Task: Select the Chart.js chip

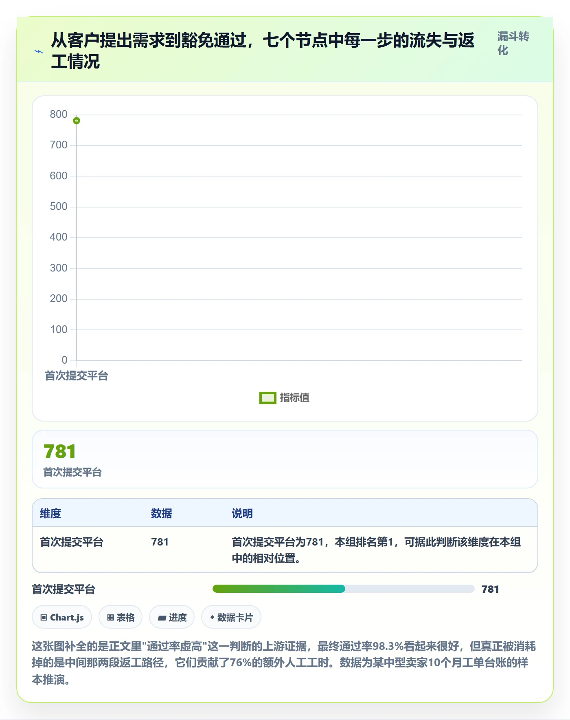Action: [62, 617]
